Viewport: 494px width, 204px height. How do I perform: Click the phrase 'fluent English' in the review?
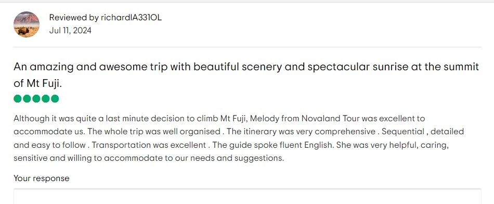[x=306, y=145]
